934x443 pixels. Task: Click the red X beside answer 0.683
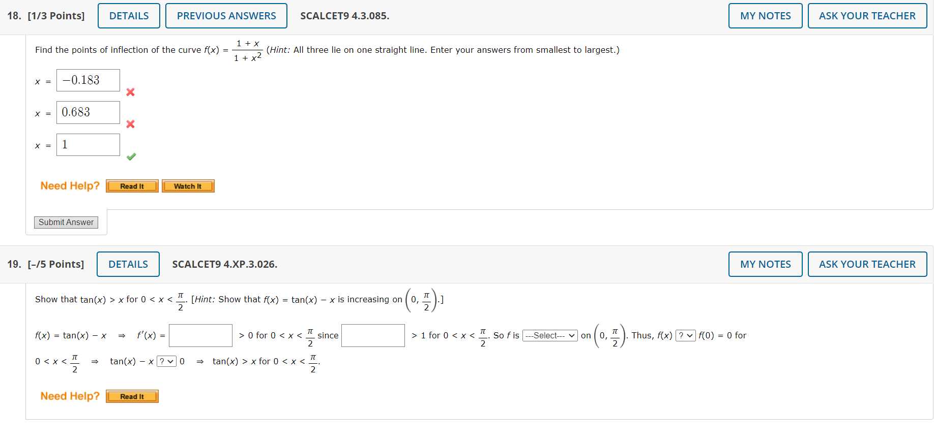pos(130,124)
